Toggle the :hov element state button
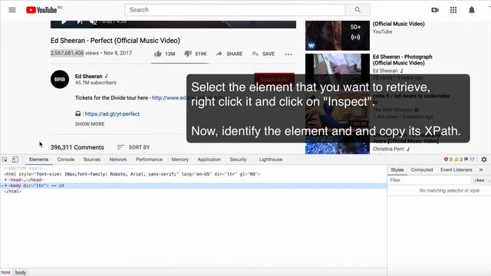 [479, 180]
